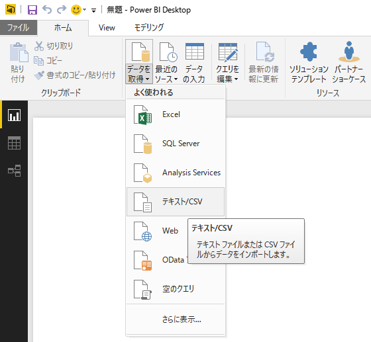This screenshot has height=342, width=371.
Task: Click the Power BI logo icon in title bar
Action: point(11,9)
